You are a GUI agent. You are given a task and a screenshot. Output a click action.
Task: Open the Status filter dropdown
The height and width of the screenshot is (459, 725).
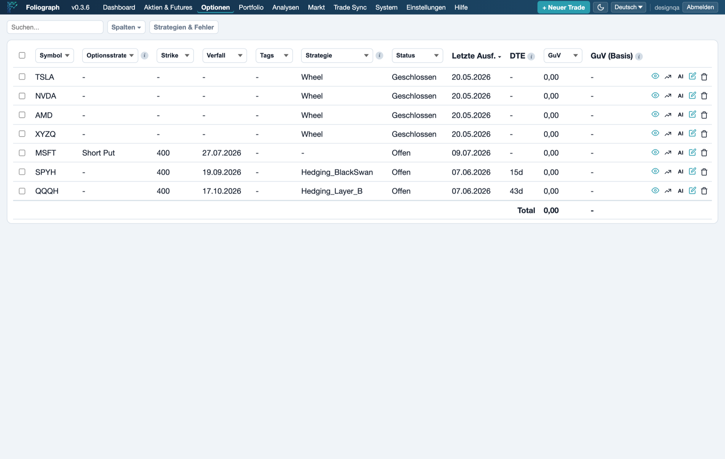click(417, 55)
